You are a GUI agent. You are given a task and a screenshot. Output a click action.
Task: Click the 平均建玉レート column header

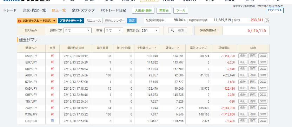click(x=147, y=48)
